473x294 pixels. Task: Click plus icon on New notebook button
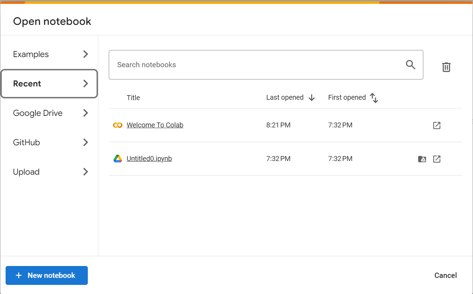19,275
